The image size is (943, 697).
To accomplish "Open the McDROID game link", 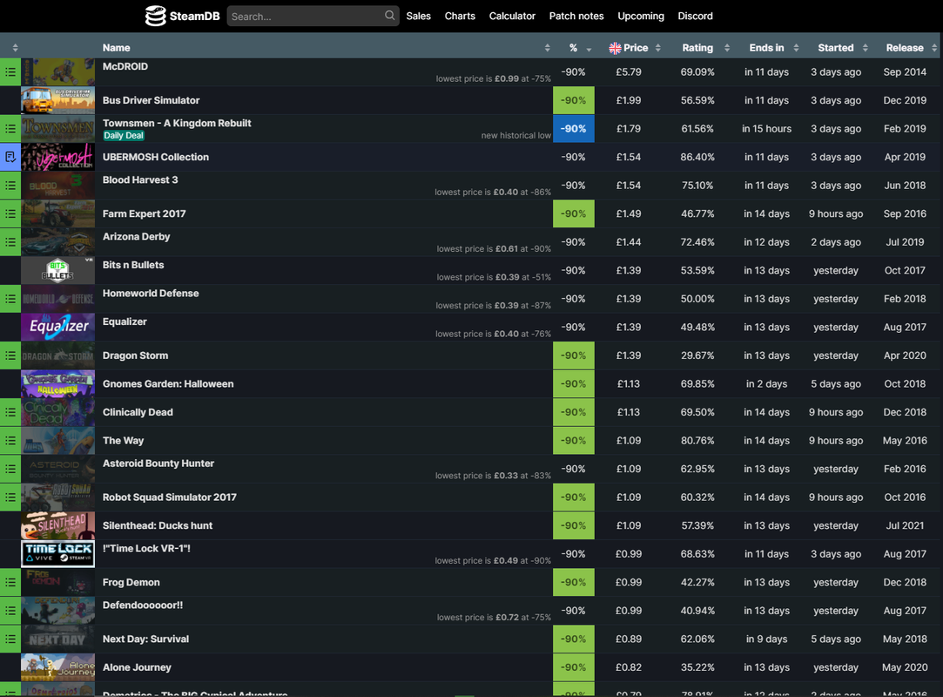I will coord(125,66).
